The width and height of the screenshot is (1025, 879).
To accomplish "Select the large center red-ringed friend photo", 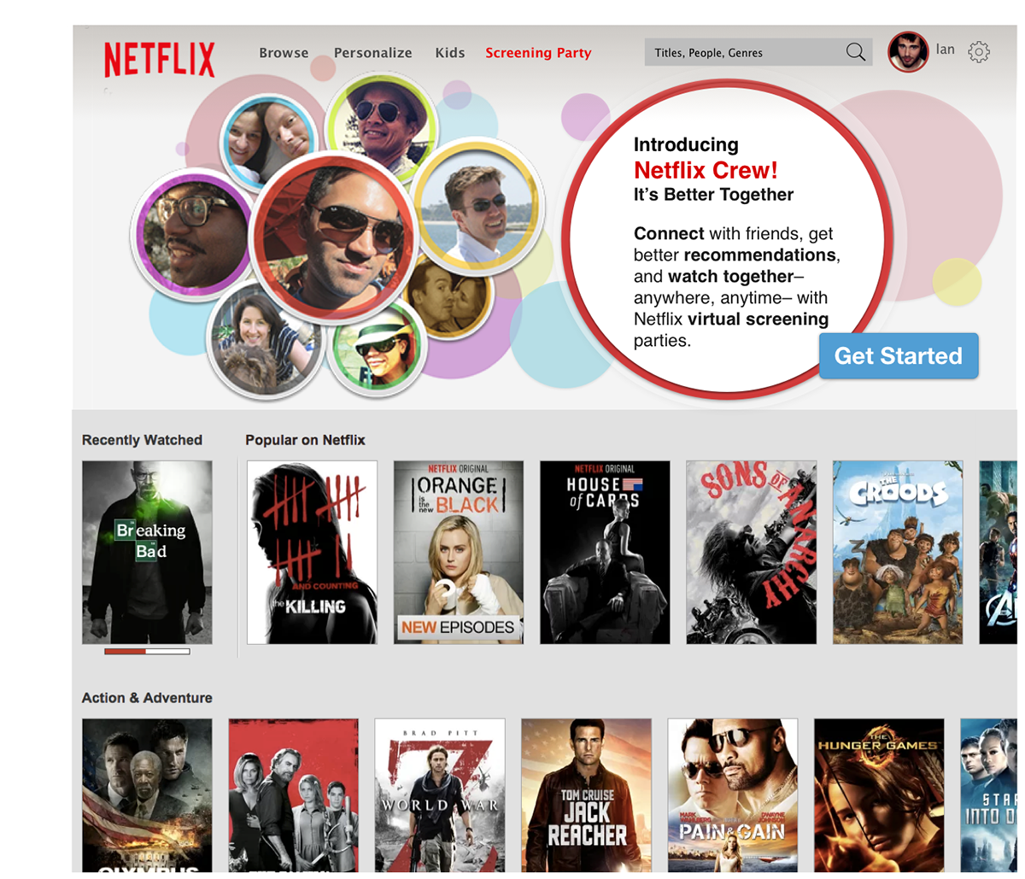I will pyautogui.click(x=335, y=236).
